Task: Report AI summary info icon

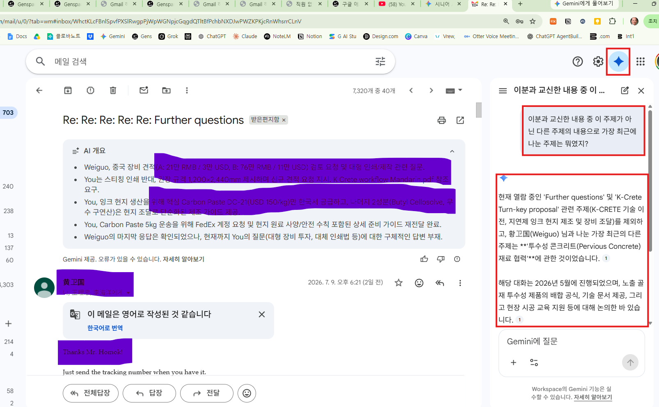Action: point(457,259)
